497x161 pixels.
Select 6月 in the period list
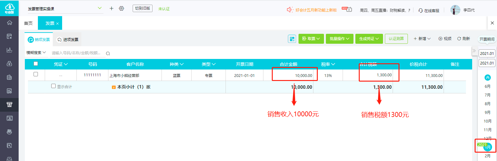488,87
